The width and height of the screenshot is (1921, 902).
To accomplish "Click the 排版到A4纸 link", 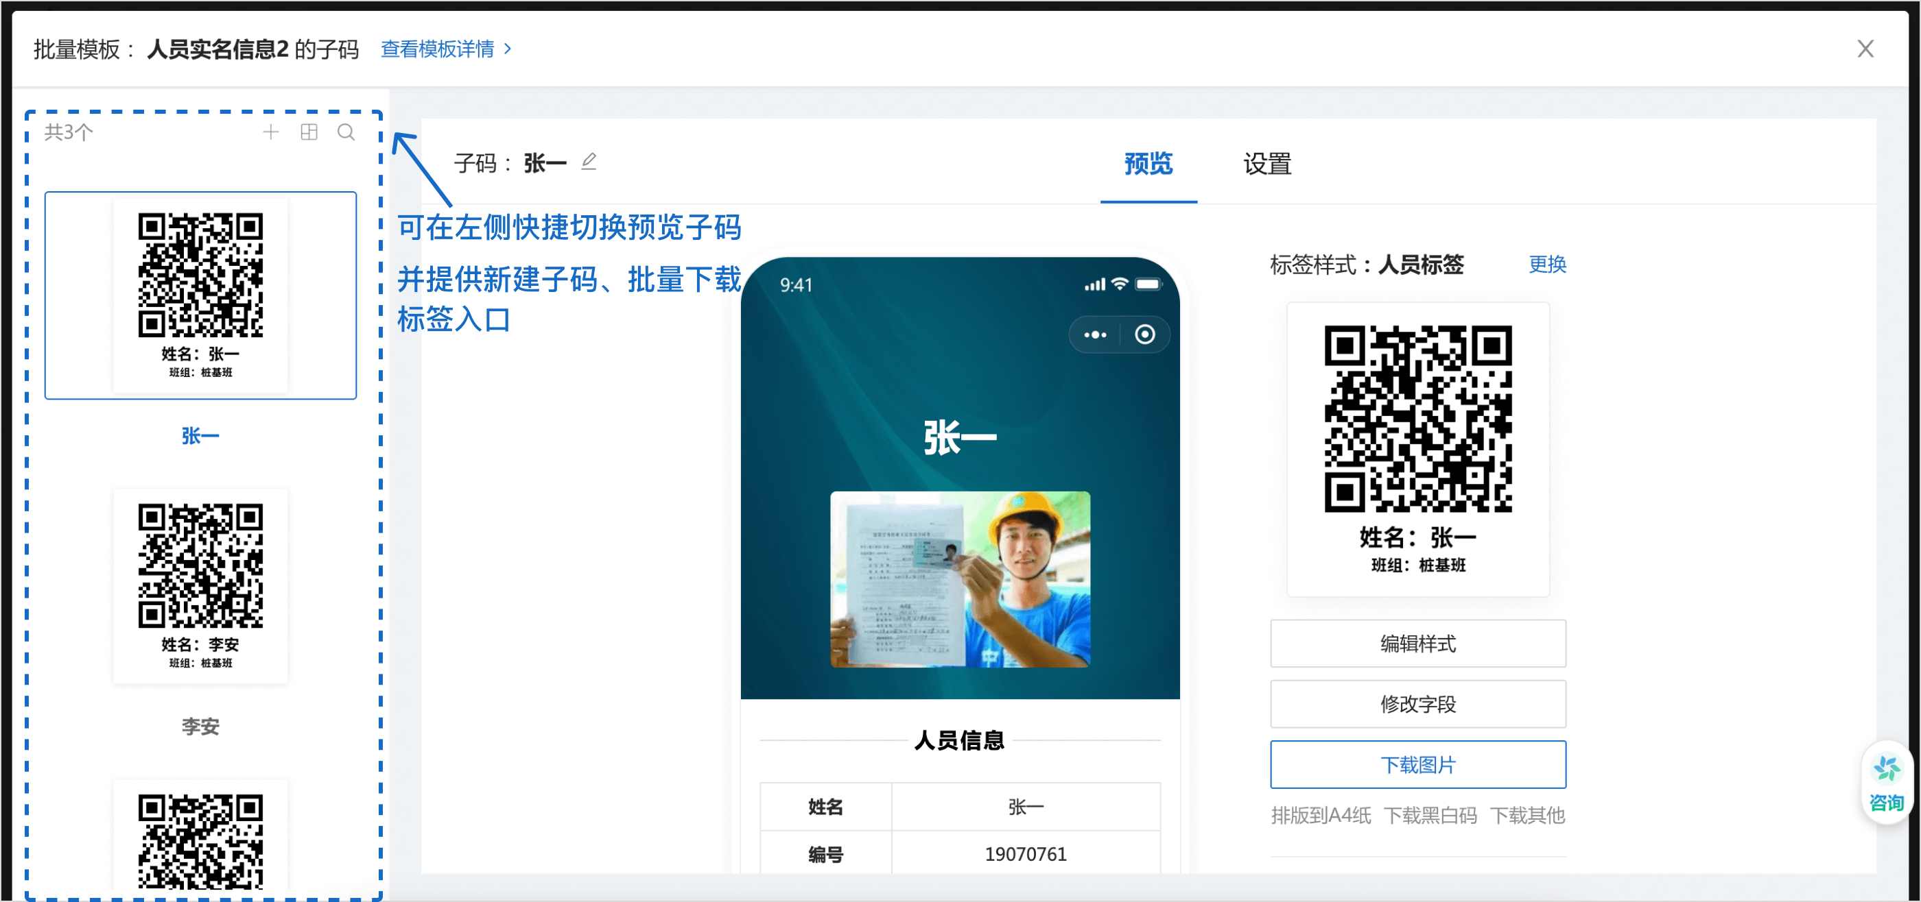I will (x=1321, y=815).
